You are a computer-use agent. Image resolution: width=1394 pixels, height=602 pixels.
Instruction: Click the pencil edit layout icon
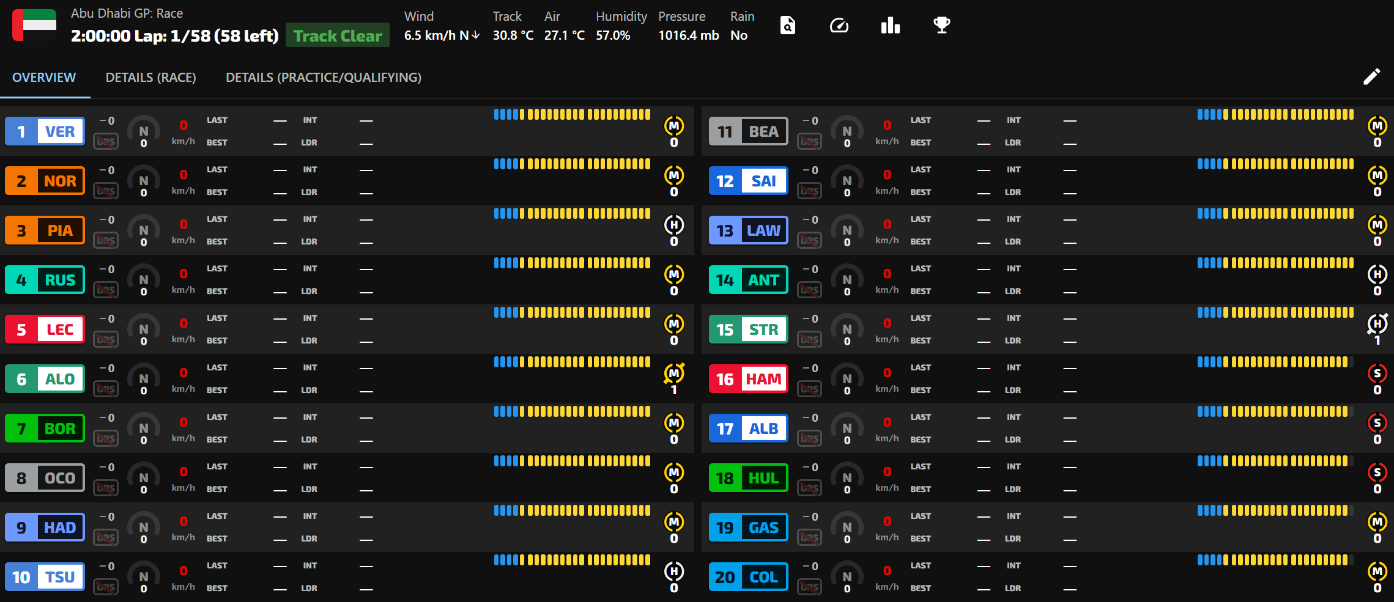1371,77
